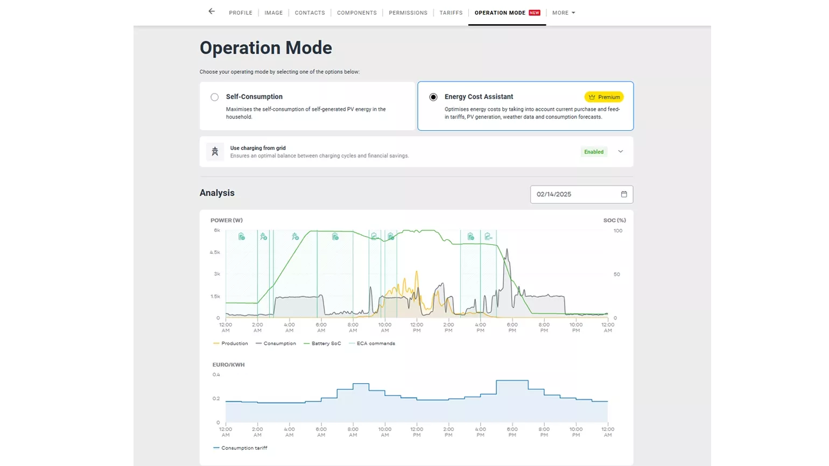Image resolution: width=829 pixels, height=466 pixels.
Task: Click the Premium crown badge
Action: coord(604,97)
